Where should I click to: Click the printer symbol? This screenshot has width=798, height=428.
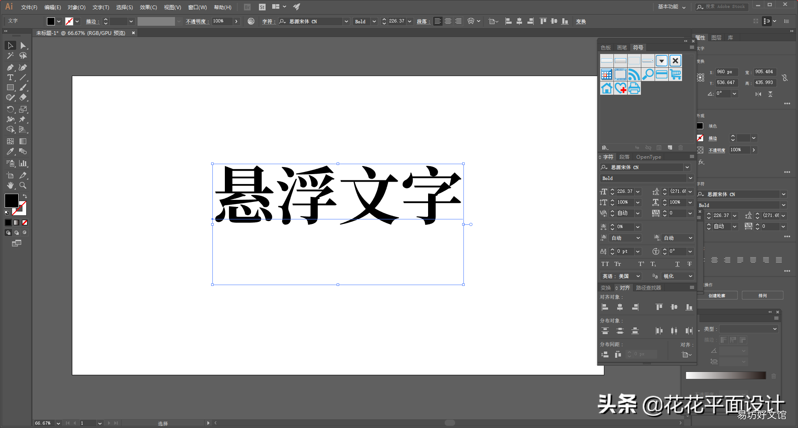[x=634, y=88]
